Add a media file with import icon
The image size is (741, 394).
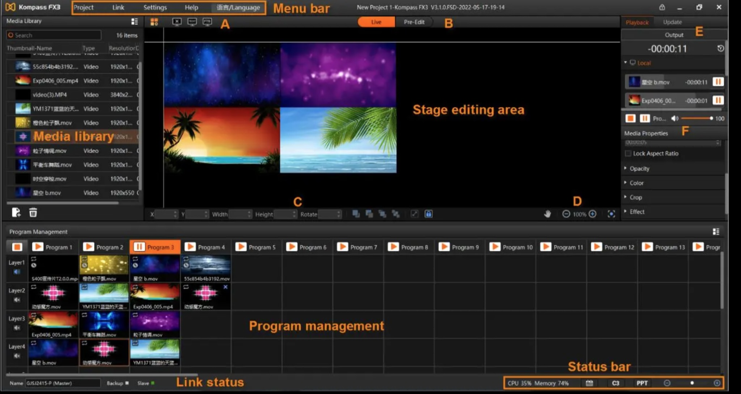point(16,213)
